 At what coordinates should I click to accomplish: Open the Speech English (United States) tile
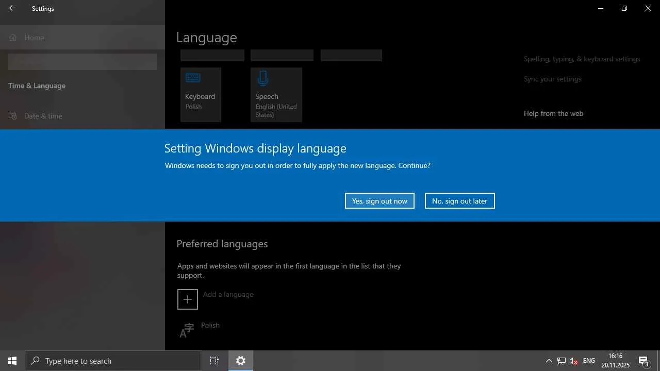(276, 95)
